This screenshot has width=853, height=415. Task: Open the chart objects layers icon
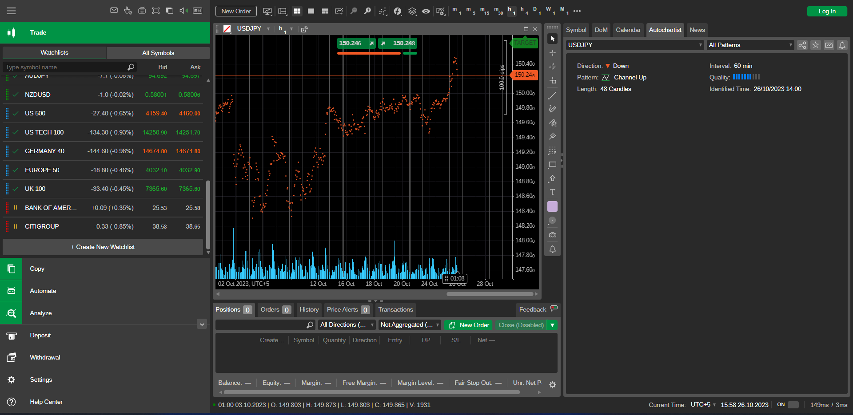pos(412,11)
